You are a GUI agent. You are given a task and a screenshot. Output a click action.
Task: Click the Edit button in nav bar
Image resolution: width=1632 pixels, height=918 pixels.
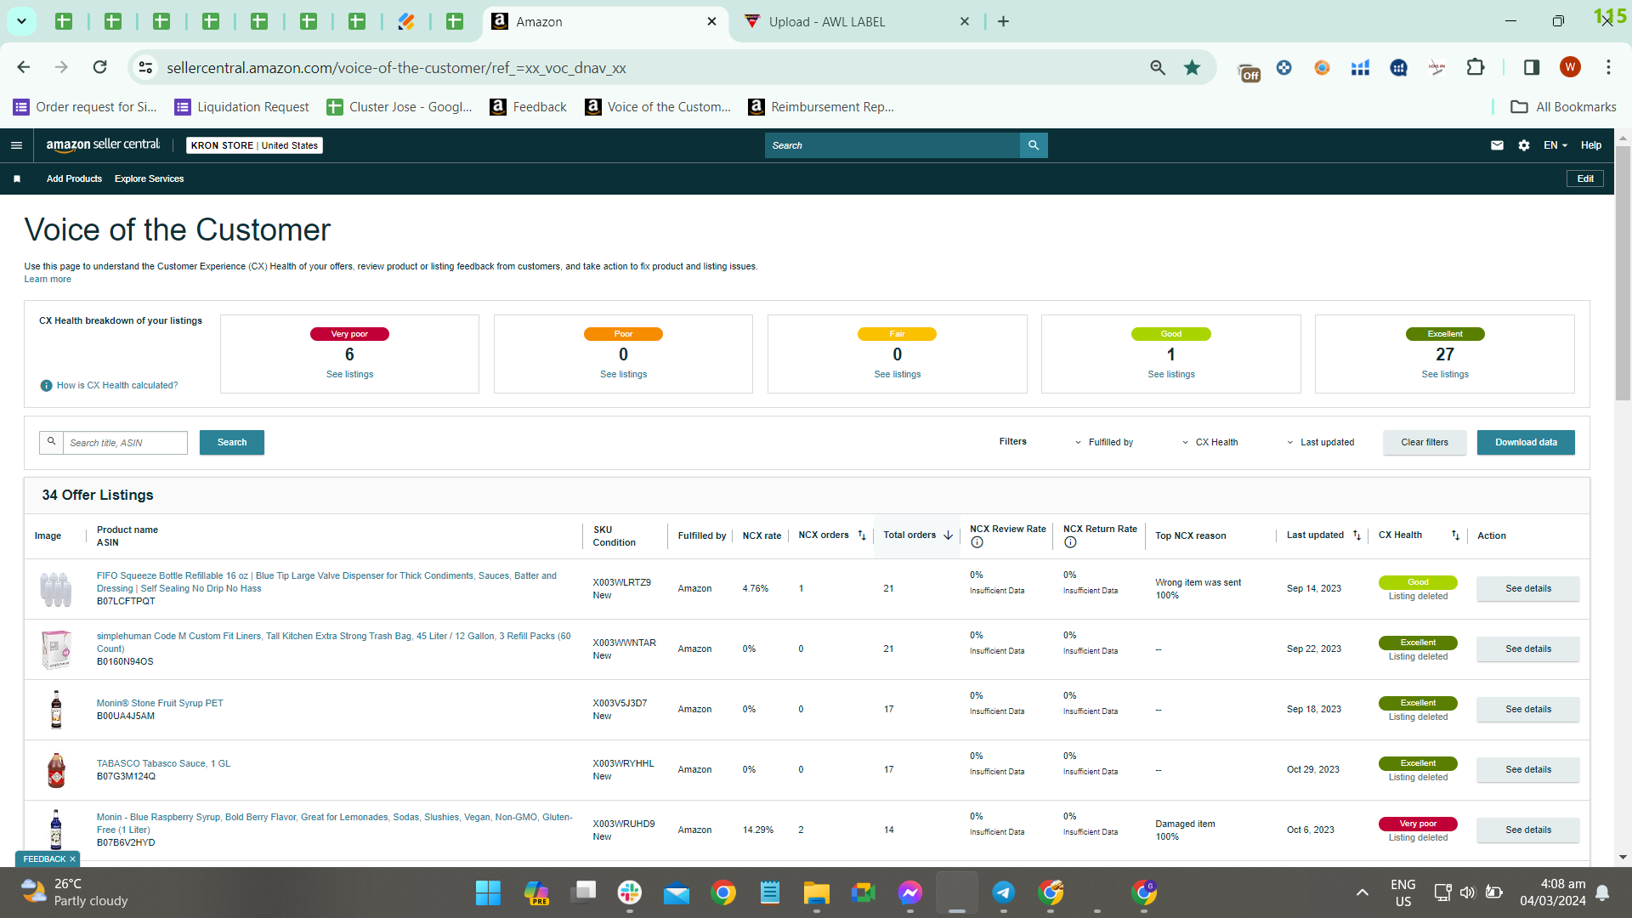[x=1585, y=178]
